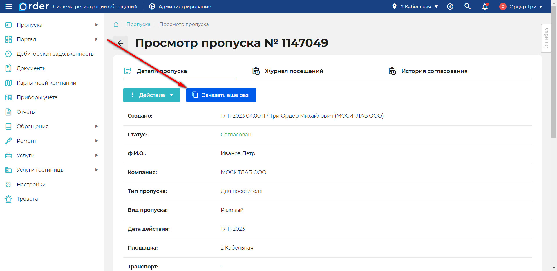
Task: Select Отчёты in the sidebar
Action: 26,112
